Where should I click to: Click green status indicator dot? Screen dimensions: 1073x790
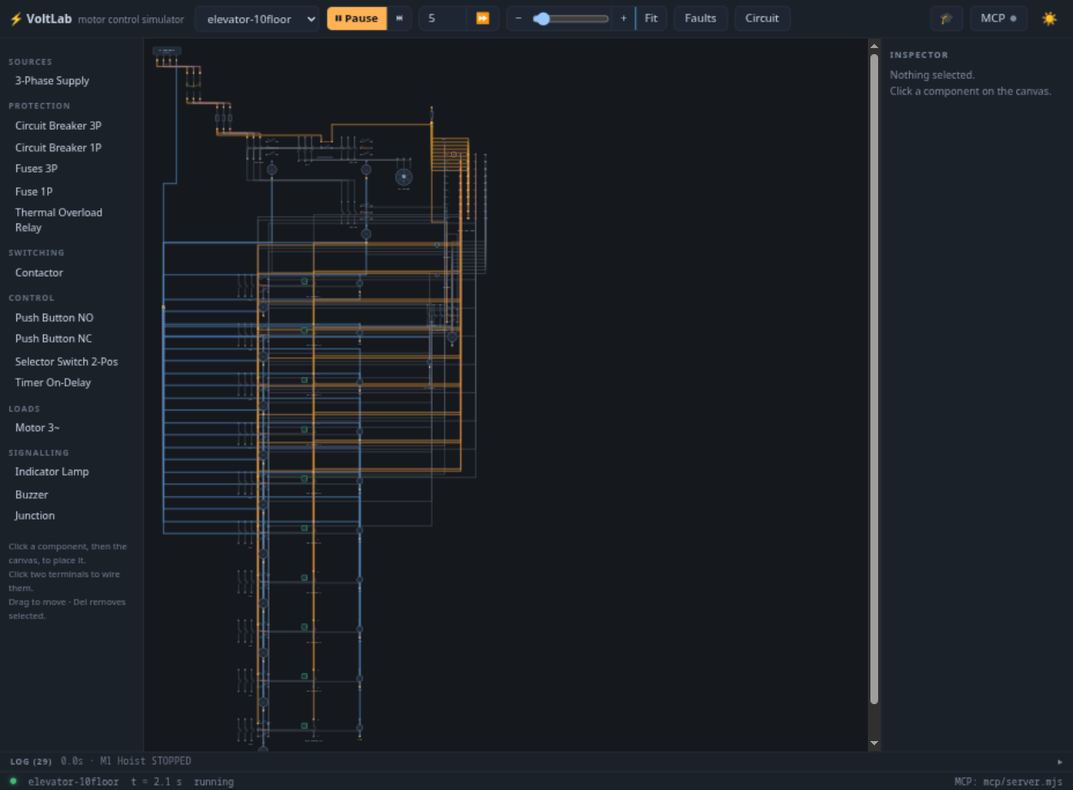click(x=13, y=781)
